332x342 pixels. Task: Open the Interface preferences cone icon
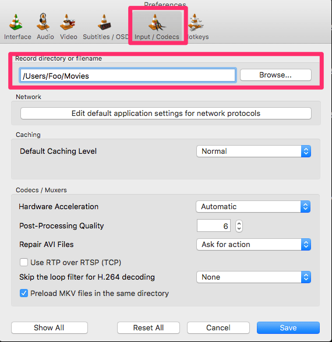[x=16, y=22]
